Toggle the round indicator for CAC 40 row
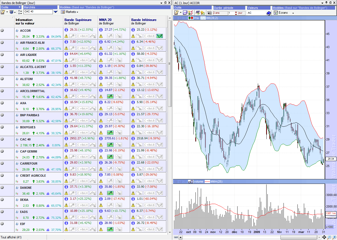 (2, 139)
